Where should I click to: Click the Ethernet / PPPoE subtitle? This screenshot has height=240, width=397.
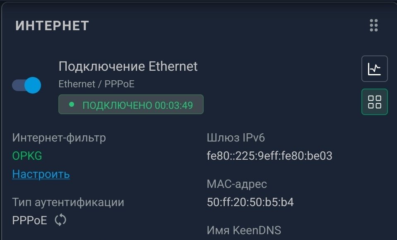pos(96,84)
